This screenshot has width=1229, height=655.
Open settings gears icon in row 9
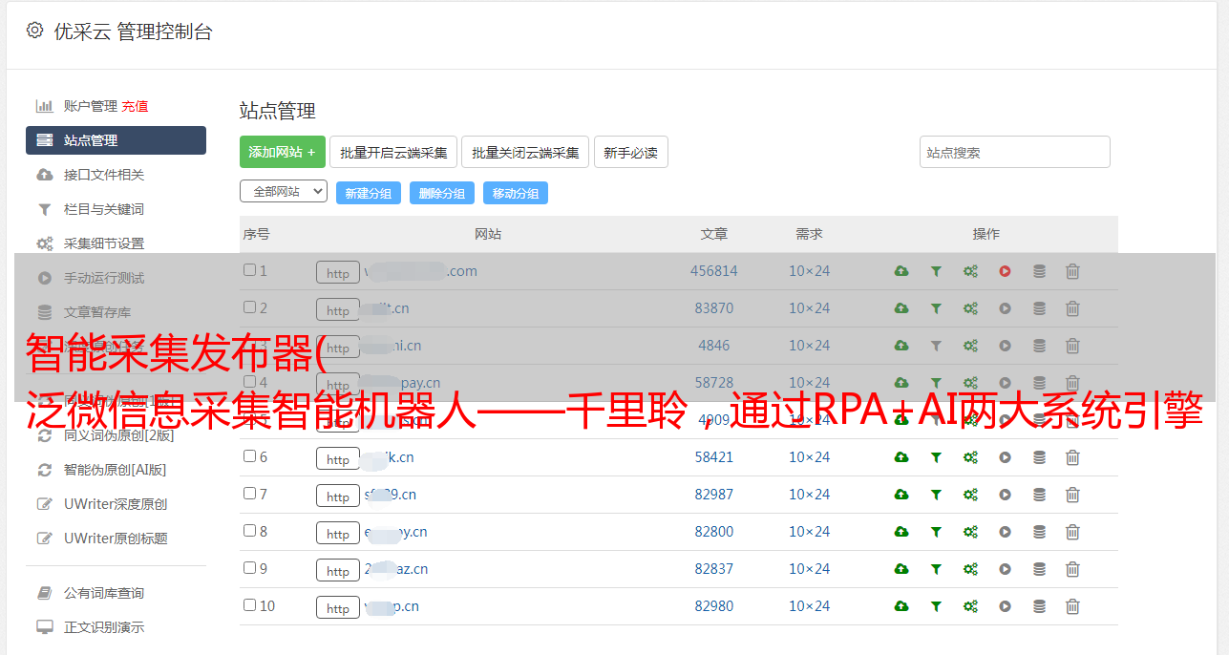click(x=970, y=569)
